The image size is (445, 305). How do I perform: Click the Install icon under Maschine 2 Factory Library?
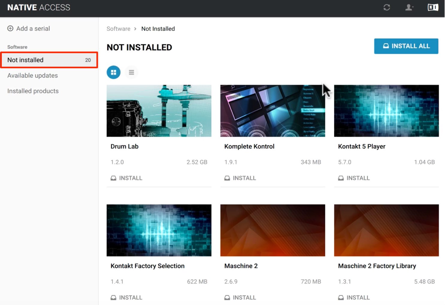click(x=341, y=298)
